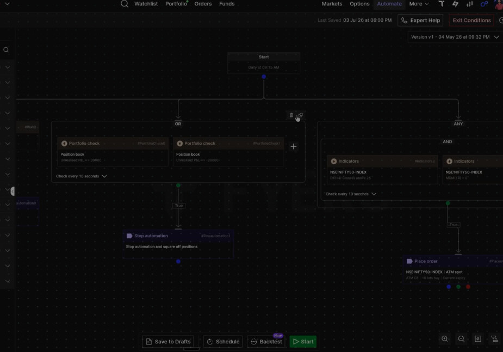This screenshot has height=352, width=503.
Task: Click the Schedule button
Action: 222,342
